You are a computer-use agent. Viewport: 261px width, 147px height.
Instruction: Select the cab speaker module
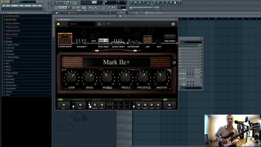click(148, 40)
